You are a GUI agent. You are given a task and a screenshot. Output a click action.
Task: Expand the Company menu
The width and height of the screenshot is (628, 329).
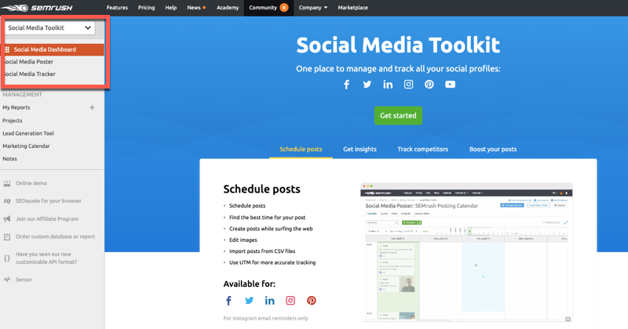pos(312,8)
